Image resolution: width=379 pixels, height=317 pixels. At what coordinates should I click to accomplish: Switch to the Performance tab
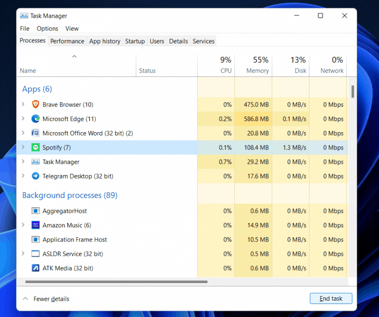coord(67,41)
